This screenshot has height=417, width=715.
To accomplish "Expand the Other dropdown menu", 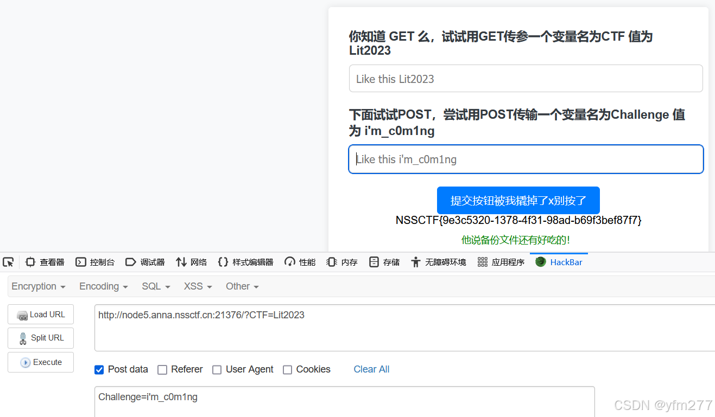I will 242,286.
